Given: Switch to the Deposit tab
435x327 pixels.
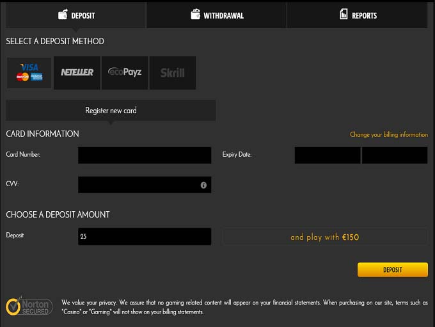Looking at the screenshot, I should 75,15.
